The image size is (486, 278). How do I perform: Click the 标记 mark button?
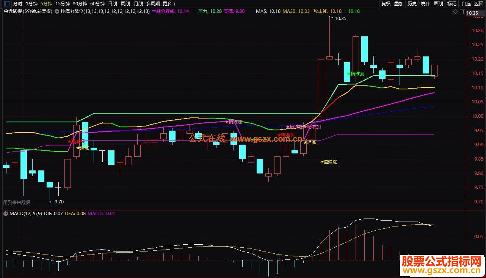pos(452,4)
